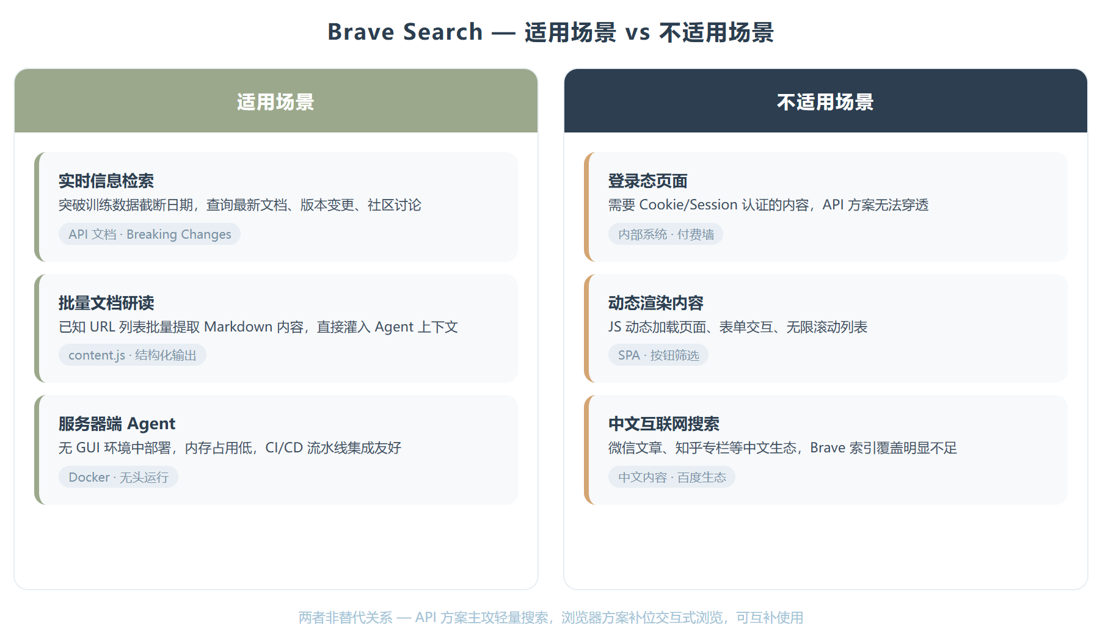
Task: Click the '实时信息检索' card heading
Action: (x=106, y=181)
